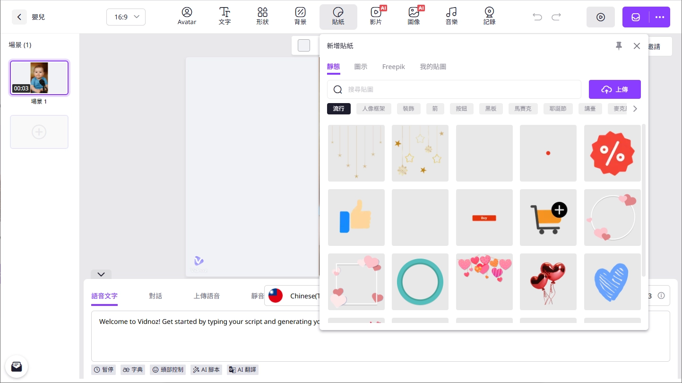Add the shopping cart sticker
The width and height of the screenshot is (682, 383).
tap(548, 218)
